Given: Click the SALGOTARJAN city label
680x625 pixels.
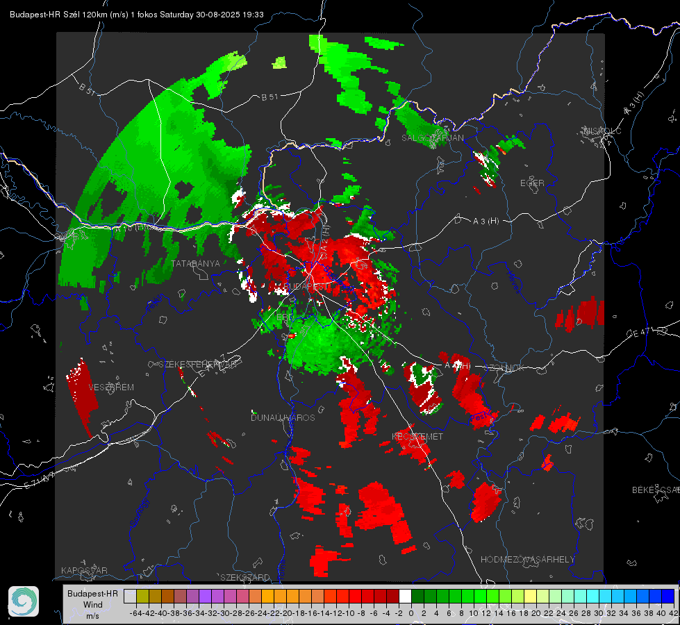Looking at the screenshot, I should [x=432, y=138].
